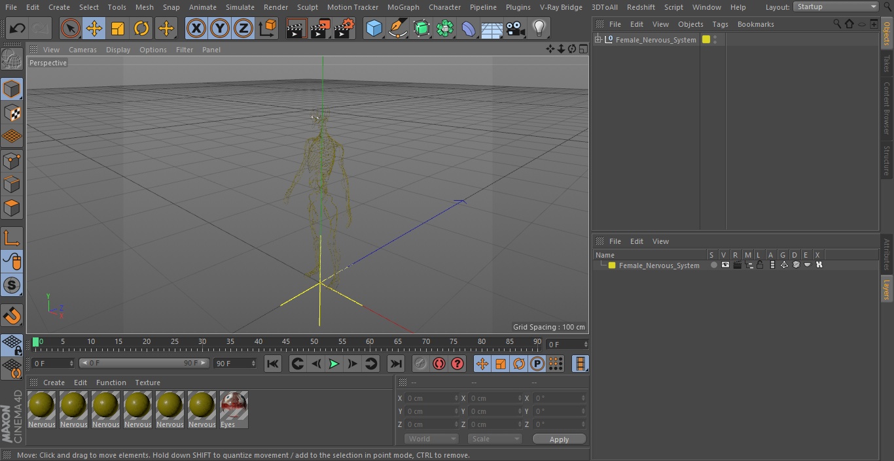
Task: Switch to Polygons mode
Action: tap(12, 209)
